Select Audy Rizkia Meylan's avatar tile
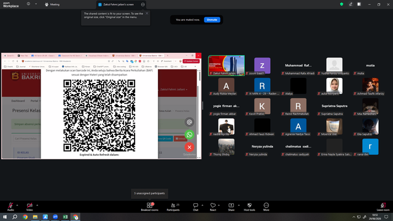 (226, 86)
